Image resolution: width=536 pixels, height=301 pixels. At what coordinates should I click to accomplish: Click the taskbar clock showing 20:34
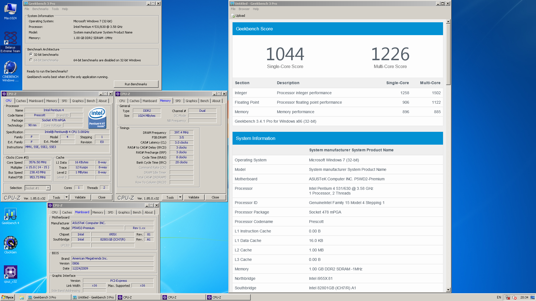(524, 297)
